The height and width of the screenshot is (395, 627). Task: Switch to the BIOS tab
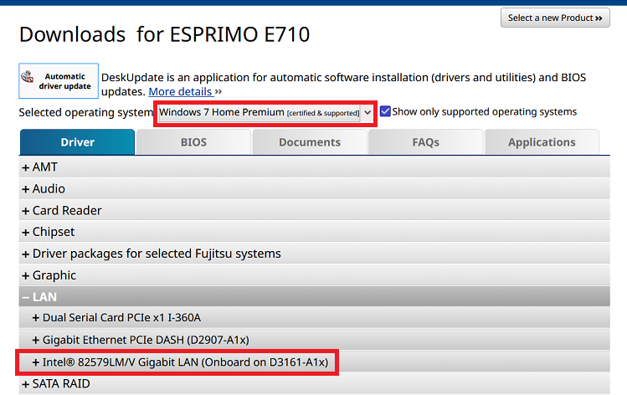(x=193, y=142)
